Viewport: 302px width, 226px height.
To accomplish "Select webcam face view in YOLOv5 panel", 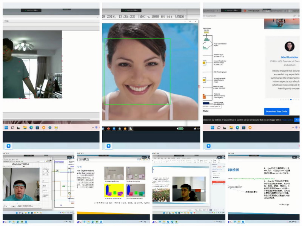I will pyautogui.click(x=21, y=184).
